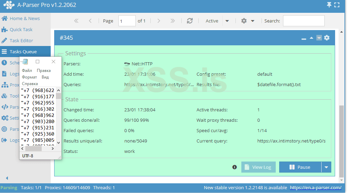Go to previous page arrow

(90, 21)
